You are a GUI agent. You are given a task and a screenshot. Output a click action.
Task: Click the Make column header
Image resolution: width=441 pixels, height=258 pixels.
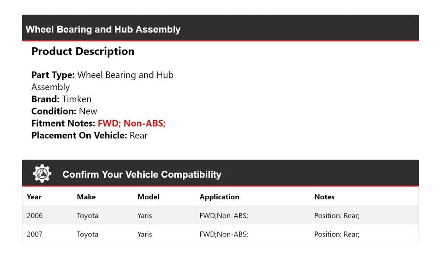[x=86, y=197]
